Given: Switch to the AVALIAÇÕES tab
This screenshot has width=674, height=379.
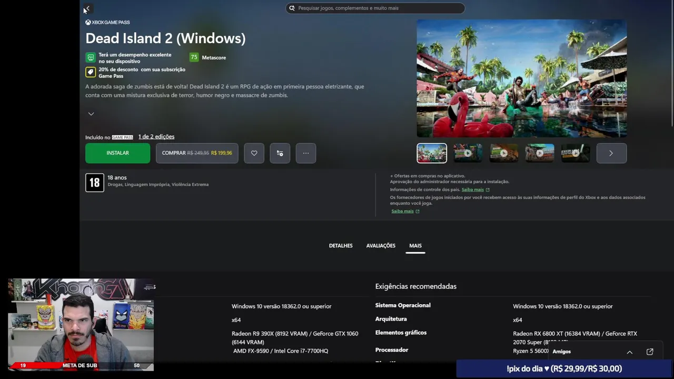Looking at the screenshot, I should (381, 246).
